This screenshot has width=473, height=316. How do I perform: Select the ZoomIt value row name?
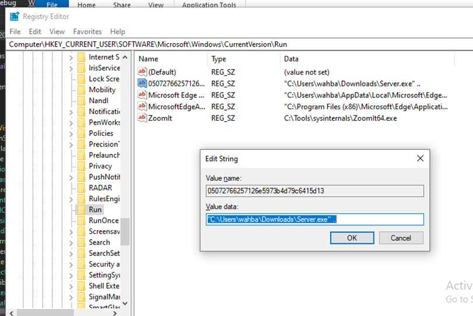[x=160, y=118]
